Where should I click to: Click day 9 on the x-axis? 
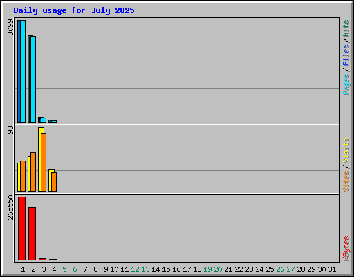[x=106, y=269]
